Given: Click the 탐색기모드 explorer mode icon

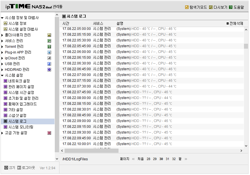Looking at the screenshot, I should (x=187, y=7).
